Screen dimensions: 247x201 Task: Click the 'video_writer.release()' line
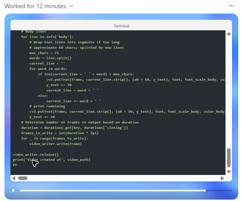pos(36,155)
